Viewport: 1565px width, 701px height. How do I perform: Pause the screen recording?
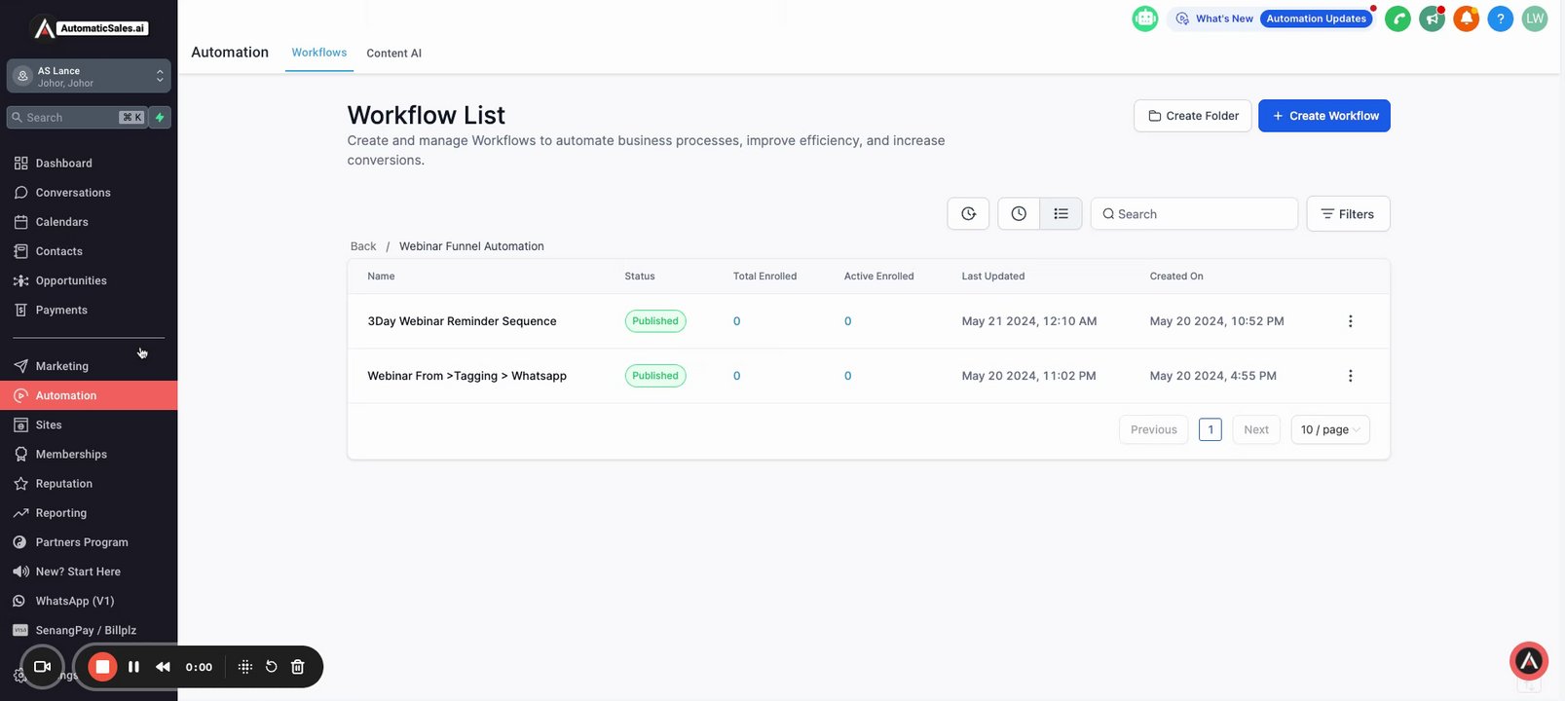(133, 667)
